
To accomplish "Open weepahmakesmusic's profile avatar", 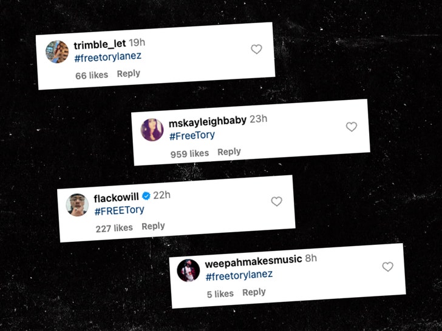I will (x=188, y=270).
